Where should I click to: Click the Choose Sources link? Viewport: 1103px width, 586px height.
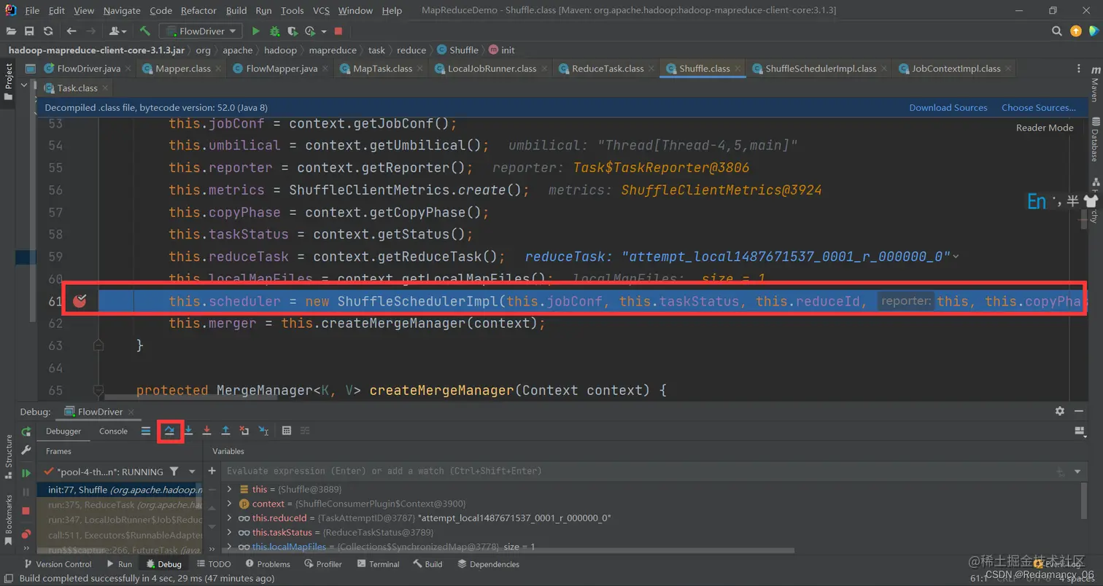coord(1039,107)
